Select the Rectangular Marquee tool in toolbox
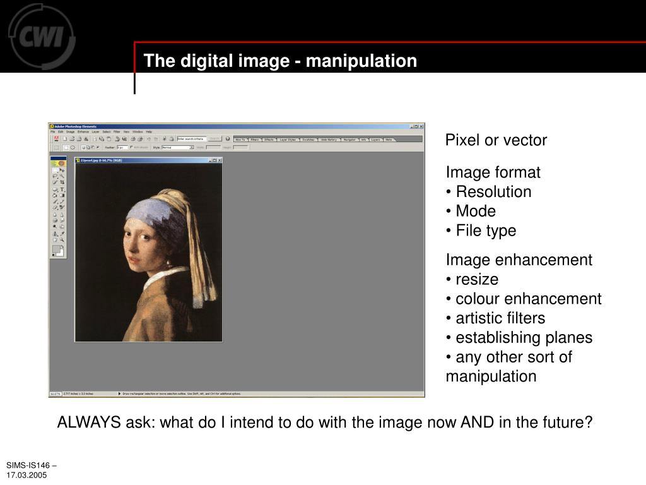 [56, 171]
